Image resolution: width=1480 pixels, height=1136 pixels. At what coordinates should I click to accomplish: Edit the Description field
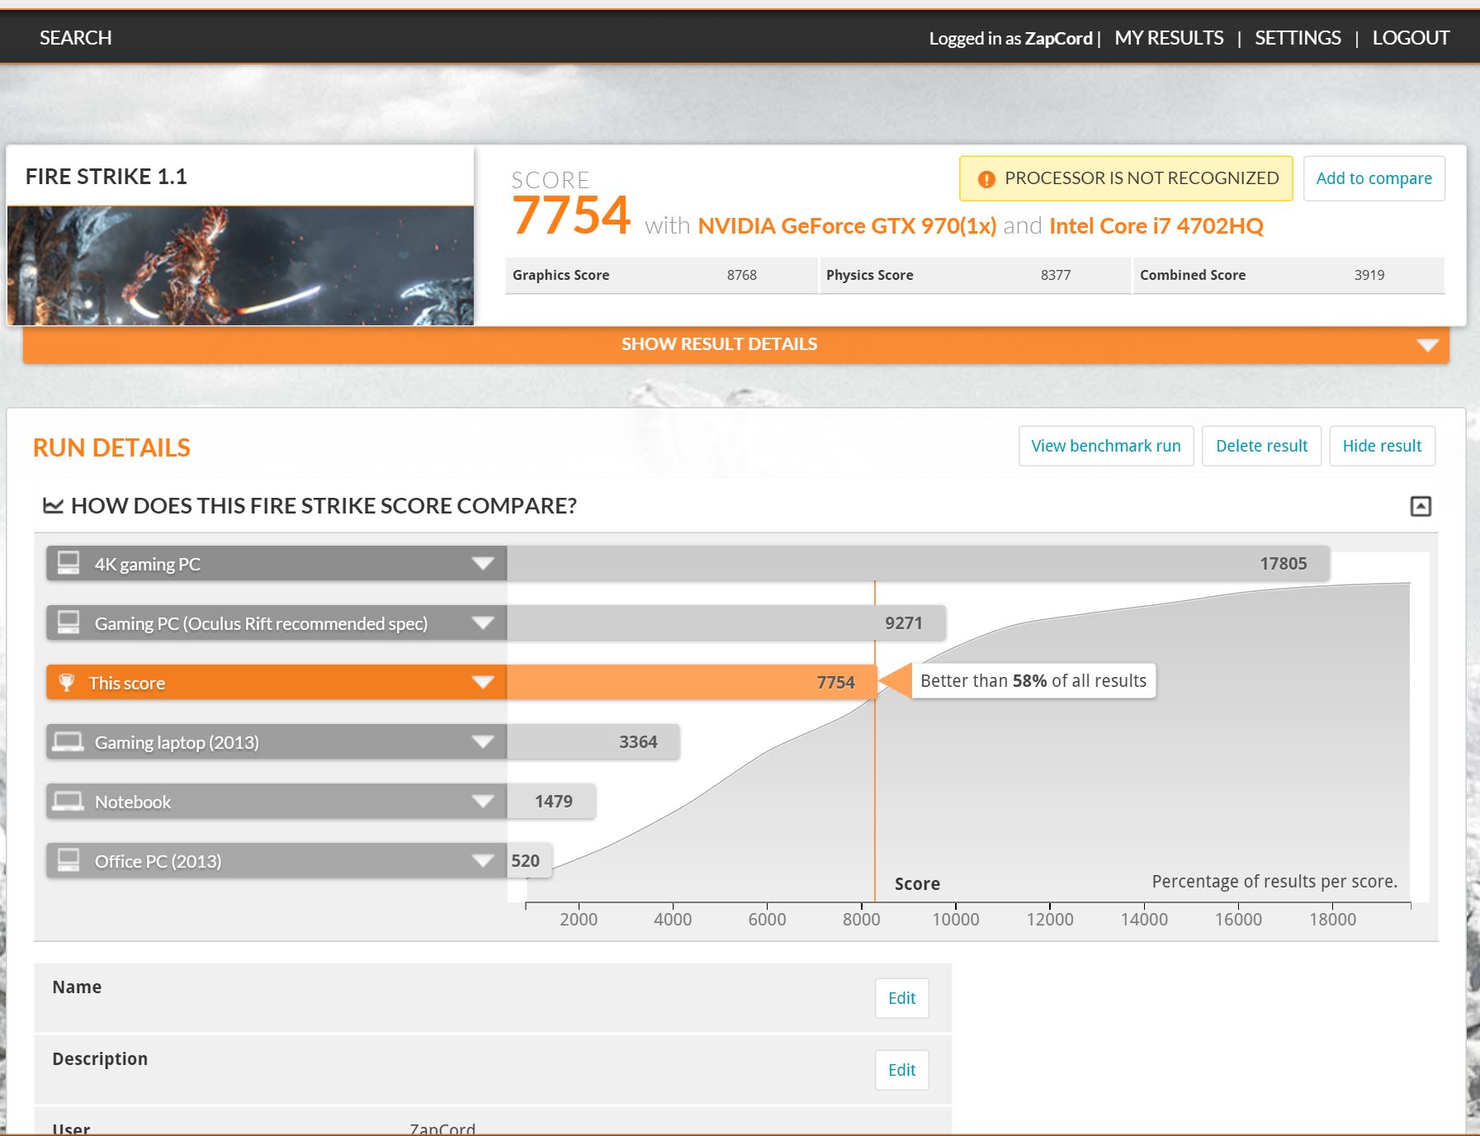coord(901,1070)
